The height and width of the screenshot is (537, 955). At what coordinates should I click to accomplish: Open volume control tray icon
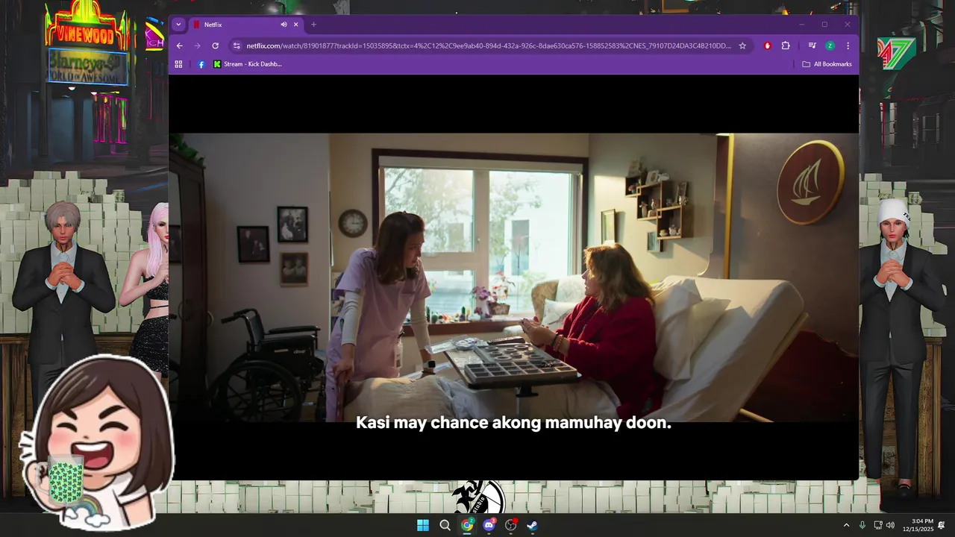890,525
